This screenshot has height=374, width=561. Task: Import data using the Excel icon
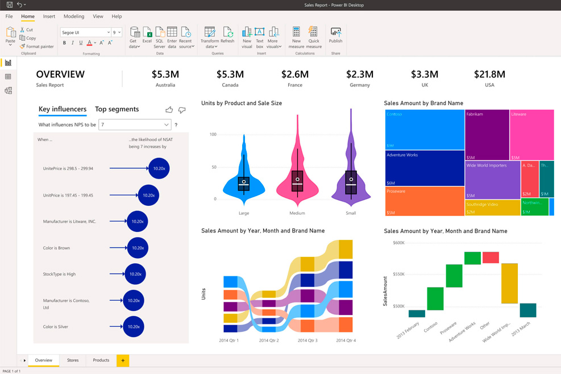click(148, 34)
